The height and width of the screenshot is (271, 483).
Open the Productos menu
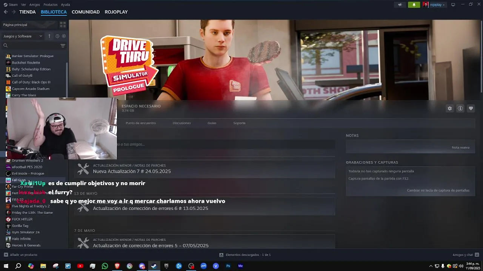tap(51, 5)
